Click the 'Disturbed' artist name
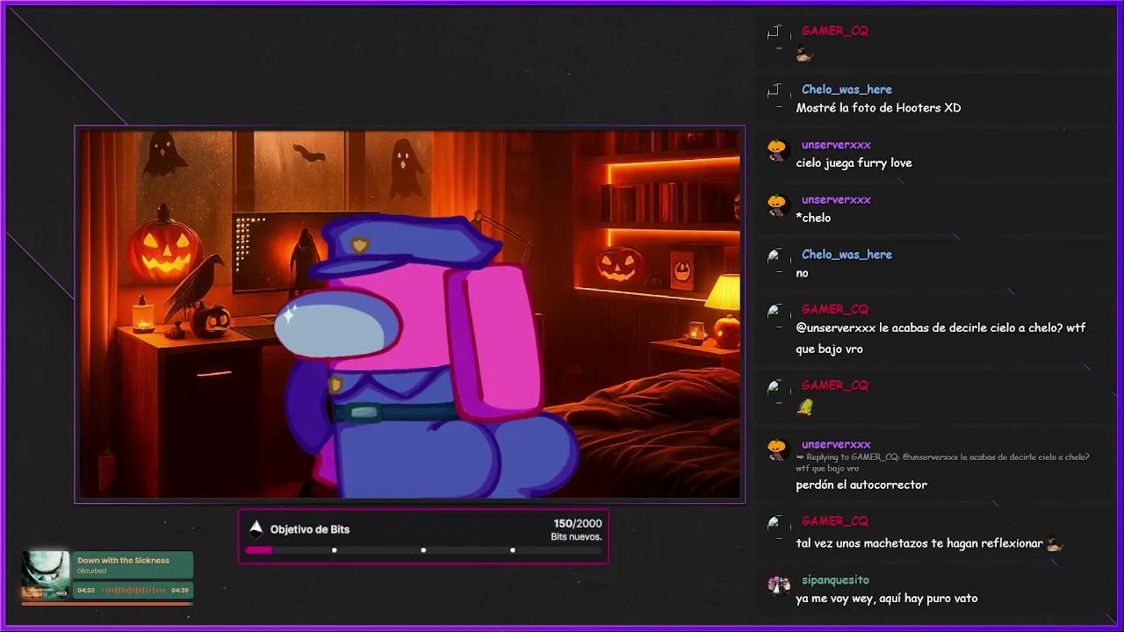The height and width of the screenshot is (632, 1124). click(91, 571)
